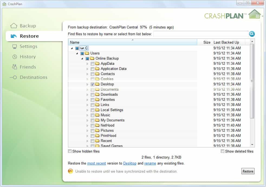
Task: Click the scroll up arrow
Action: [252, 41]
